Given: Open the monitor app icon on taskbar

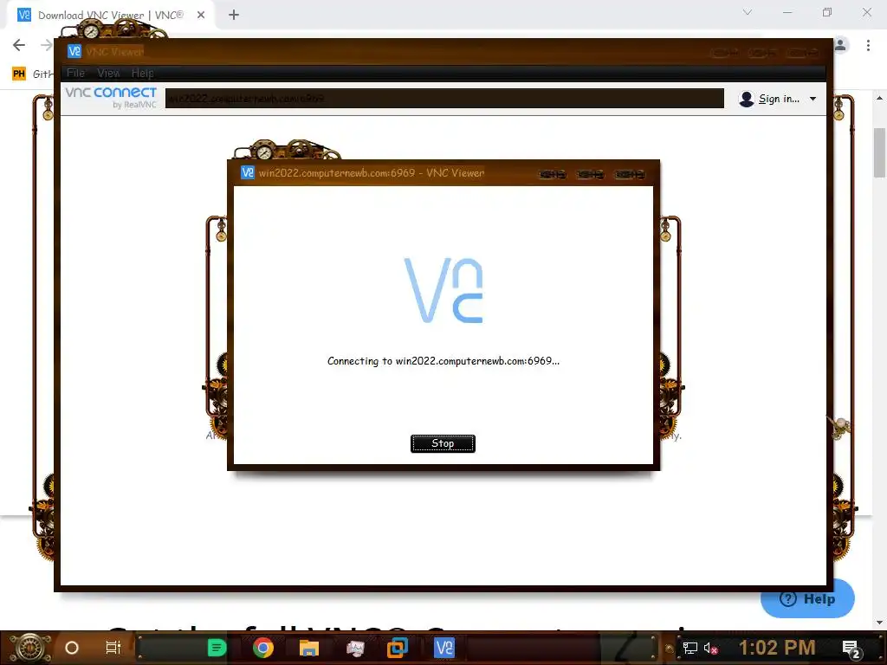Looking at the screenshot, I should pos(355,648).
